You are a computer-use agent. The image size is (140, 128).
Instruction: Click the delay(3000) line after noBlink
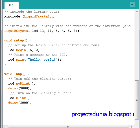[x=20, y=88]
